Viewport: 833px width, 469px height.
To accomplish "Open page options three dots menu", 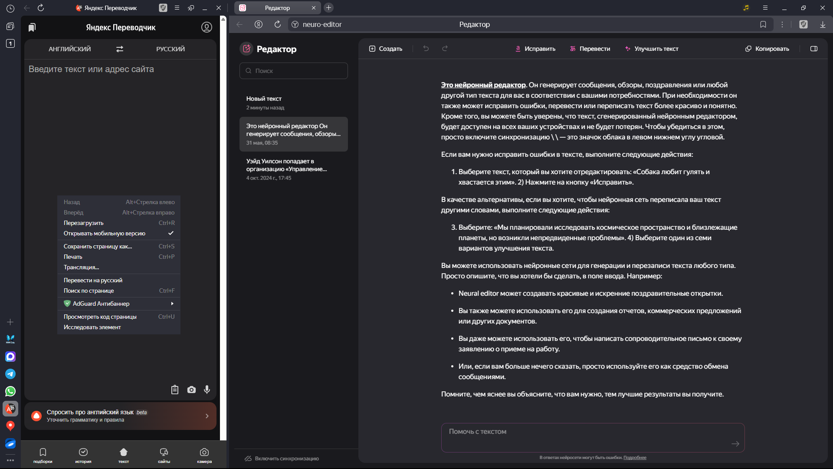I will pyautogui.click(x=782, y=24).
